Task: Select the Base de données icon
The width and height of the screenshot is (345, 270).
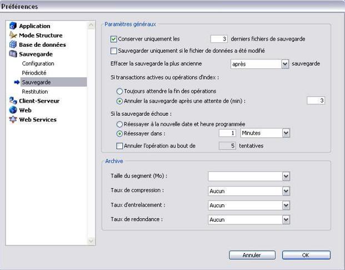Action: click(13, 45)
